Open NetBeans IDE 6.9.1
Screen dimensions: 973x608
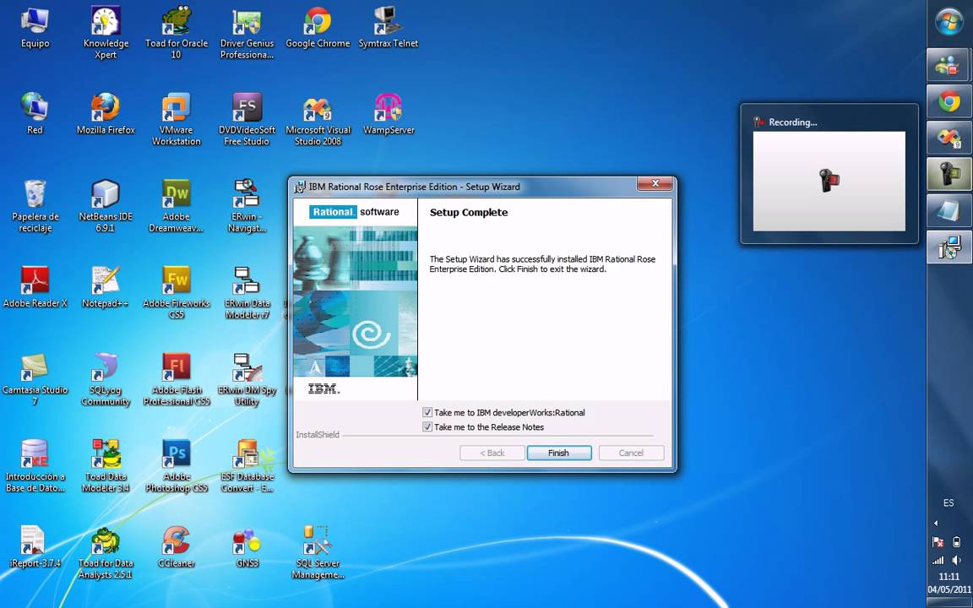coord(106,194)
